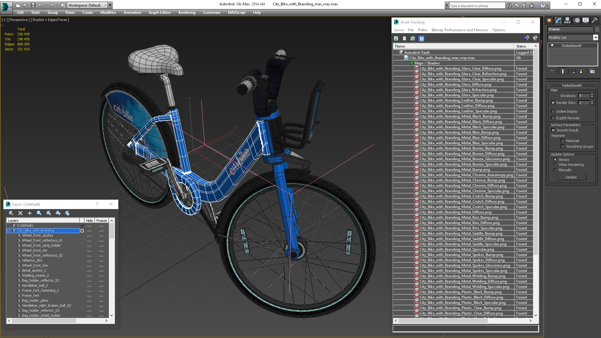Click the Update button in TurboSmooth
This screenshot has width=601, height=338.
571,177
